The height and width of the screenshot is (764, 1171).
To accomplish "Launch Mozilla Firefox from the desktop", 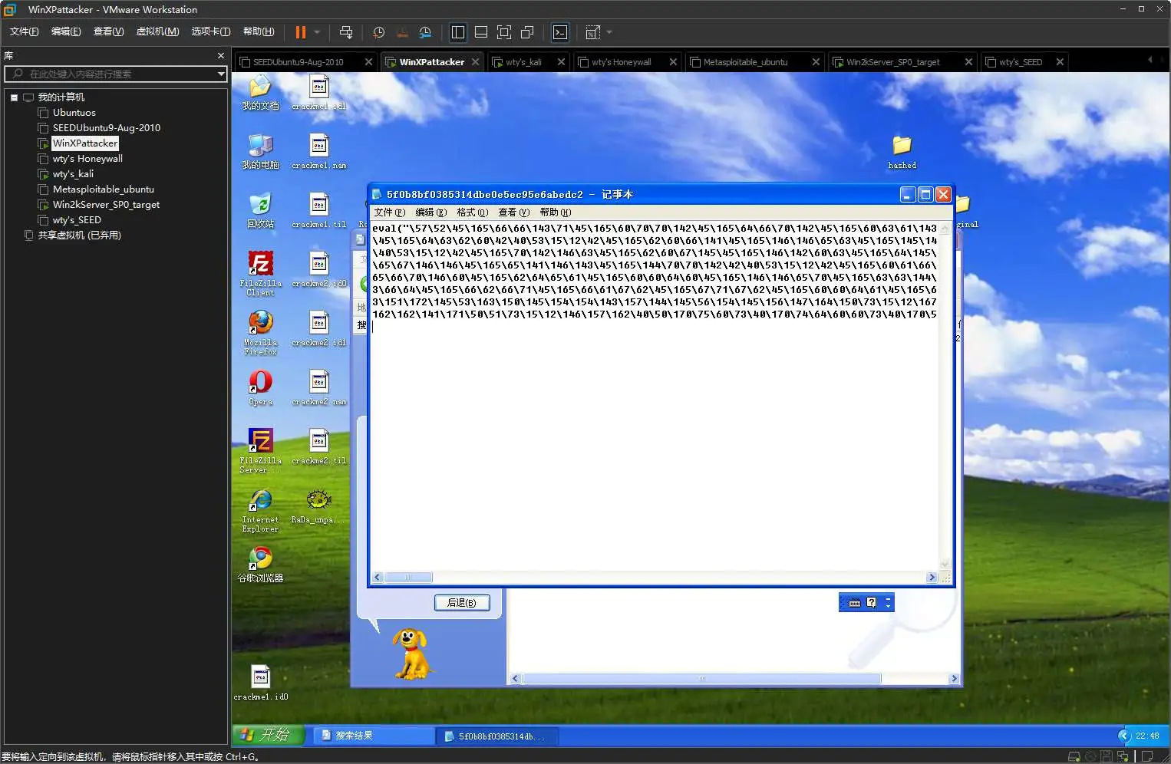I will (x=260, y=333).
